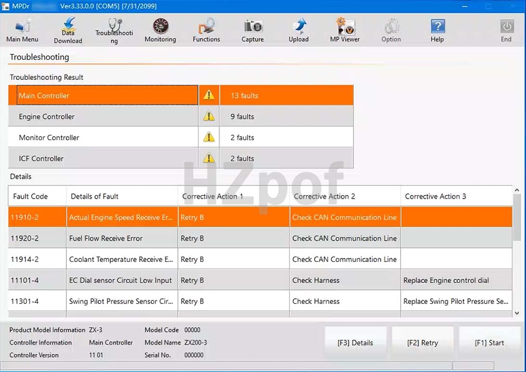
Task: Select the ICF Controller row
Action: (103, 158)
